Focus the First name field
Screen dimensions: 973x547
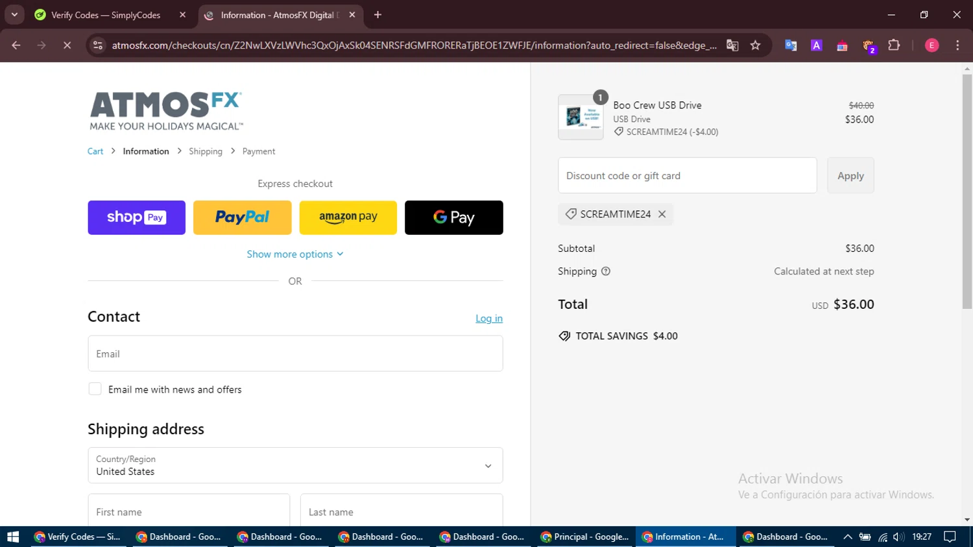[189, 511]
